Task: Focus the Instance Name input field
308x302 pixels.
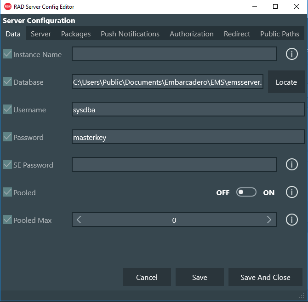Action: pos(174,54)
